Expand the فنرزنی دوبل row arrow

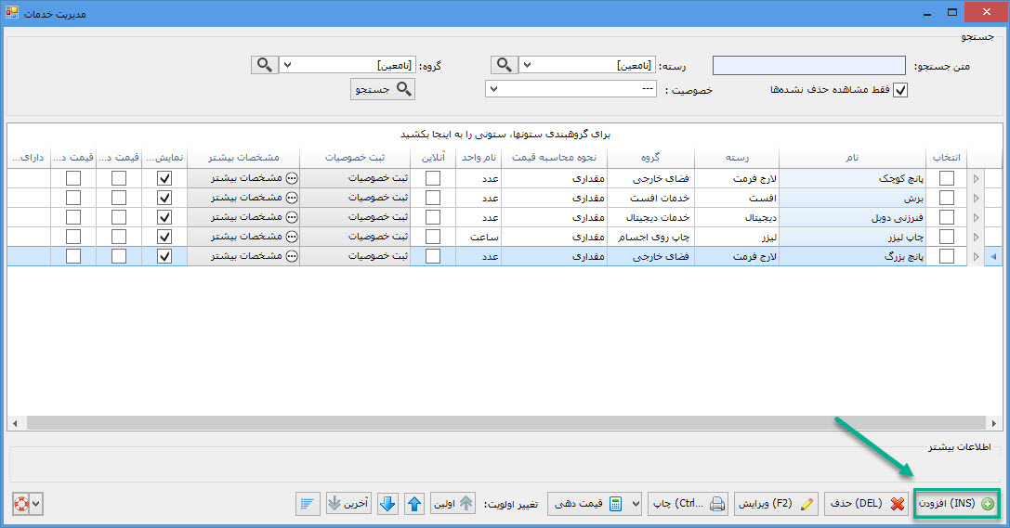tap(976, 217)
